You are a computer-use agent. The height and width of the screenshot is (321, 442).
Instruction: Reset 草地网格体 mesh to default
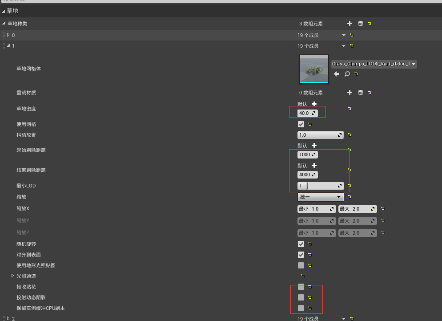tap(356, 74)
